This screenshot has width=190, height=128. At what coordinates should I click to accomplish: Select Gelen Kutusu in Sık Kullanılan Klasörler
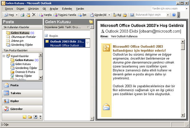pos(20,33)
